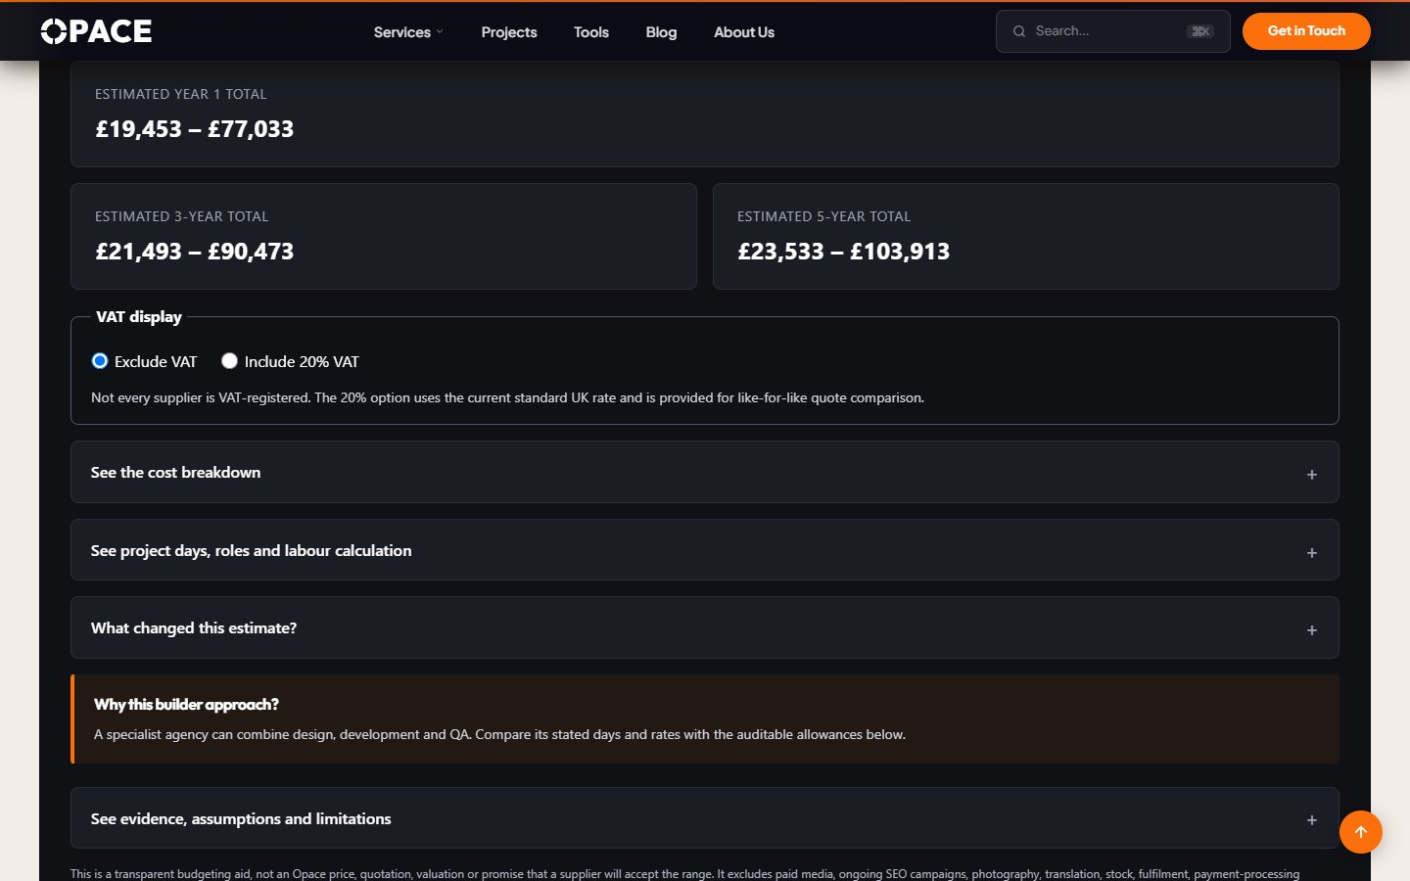
Task: Click the Get in Touch button
Action: click(x=1306, y=31)
